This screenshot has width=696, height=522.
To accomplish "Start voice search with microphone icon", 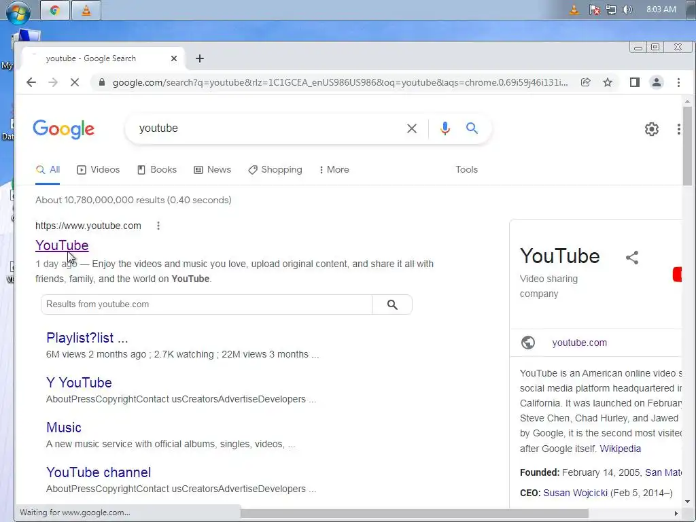I will [445, 128].
